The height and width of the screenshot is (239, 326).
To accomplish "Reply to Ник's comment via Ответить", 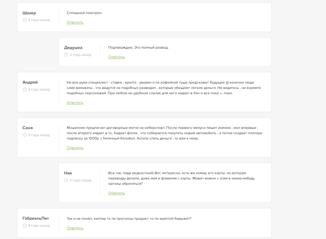I will [117, 193].
